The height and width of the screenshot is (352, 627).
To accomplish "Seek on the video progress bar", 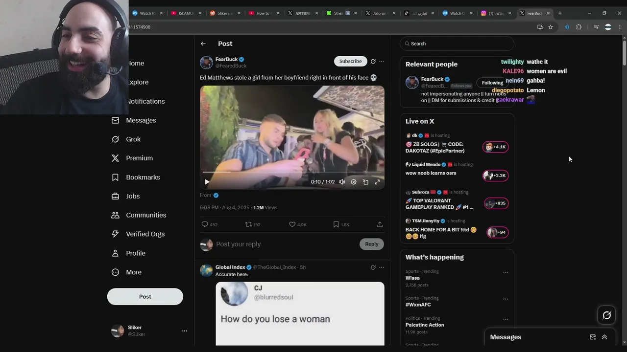I will (292, 172).
